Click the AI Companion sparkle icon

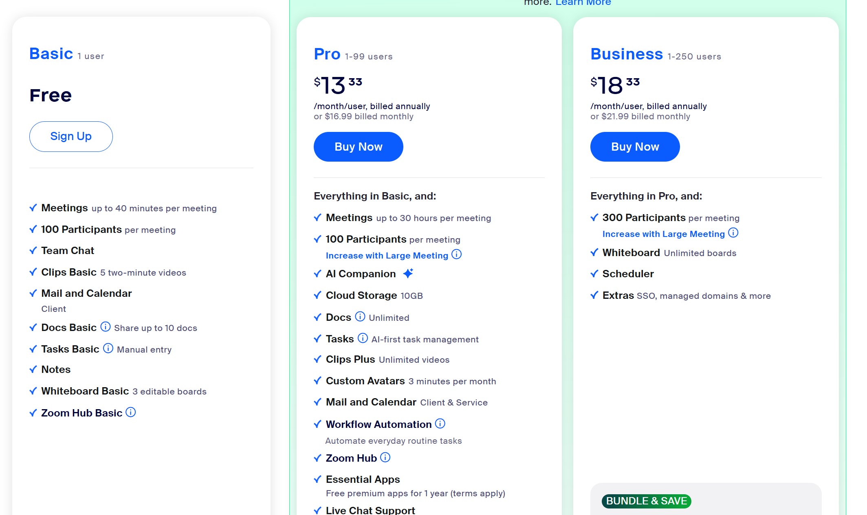(x=408, y=273)
